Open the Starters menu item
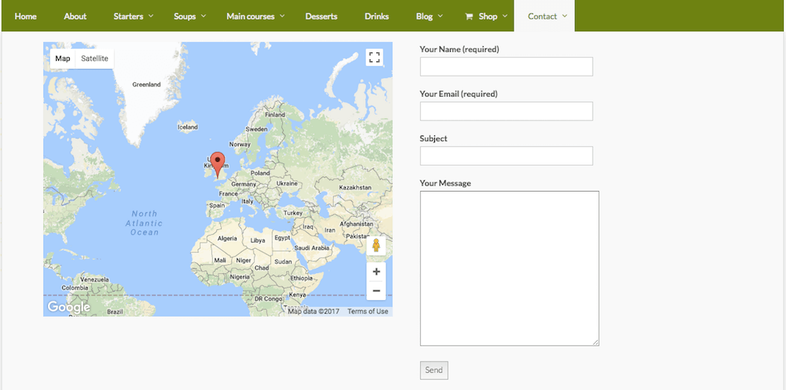The height and width of the screenshot is (390, 786). tap(128, 16)
